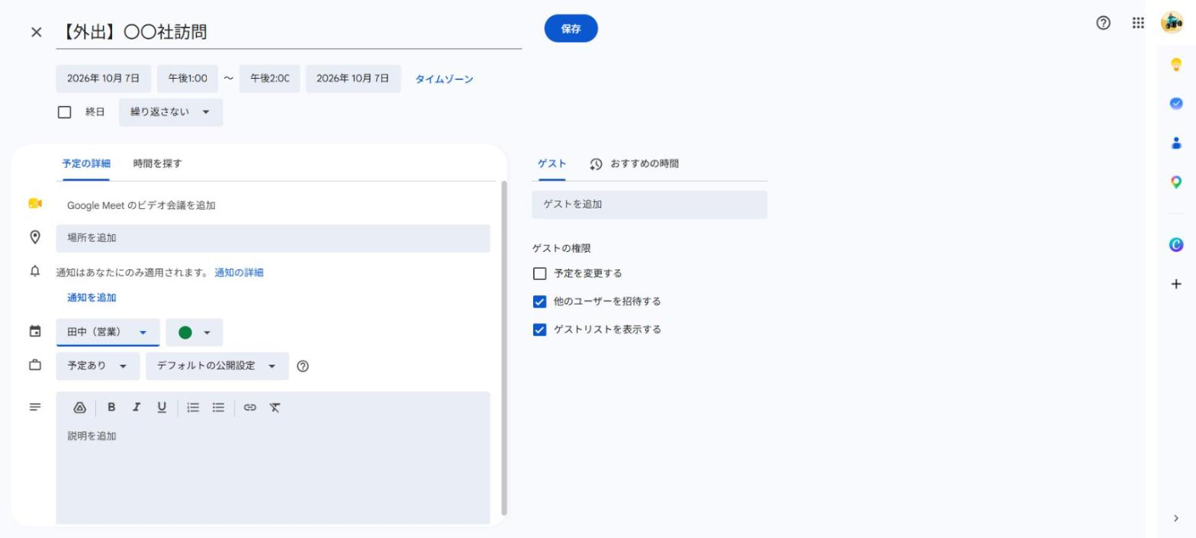Open the タイムゾーン link
The width and height of the screenshot is (1196, 538).
click(x=444, y=79)
